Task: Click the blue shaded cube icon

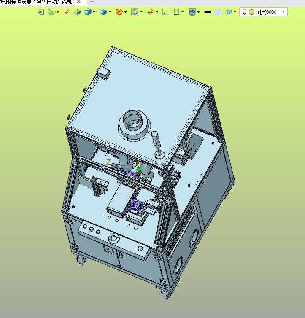Action: (88, 12)
